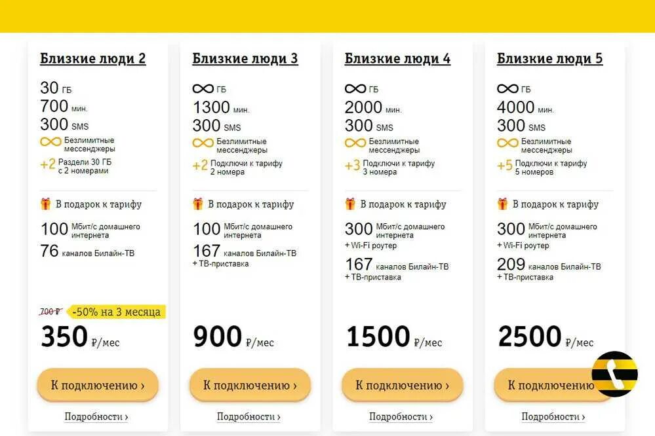Open the Близкие люди 2 tariff title link

pyautogui.click(x=93, y=59)
